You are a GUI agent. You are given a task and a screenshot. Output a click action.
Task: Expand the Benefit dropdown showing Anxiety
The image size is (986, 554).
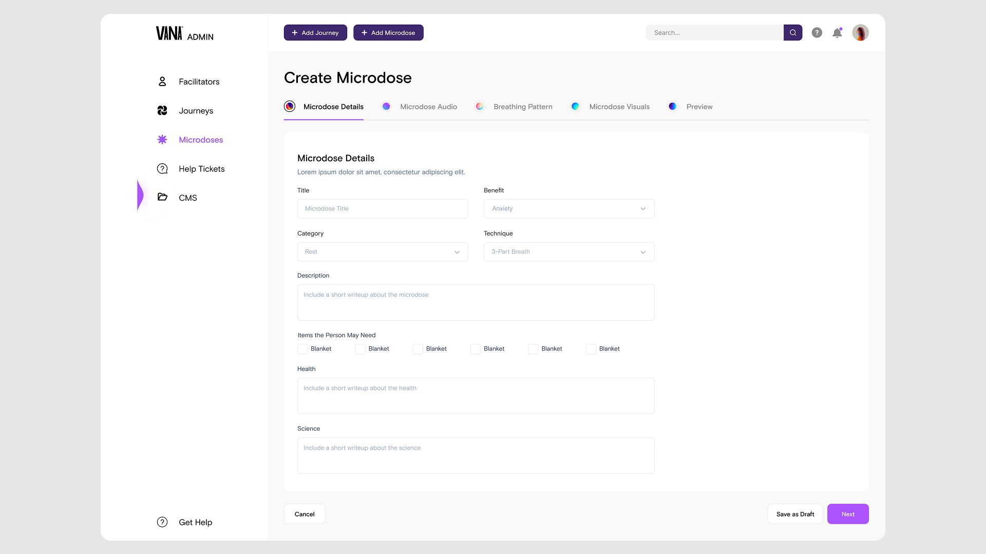pos(569,209)
